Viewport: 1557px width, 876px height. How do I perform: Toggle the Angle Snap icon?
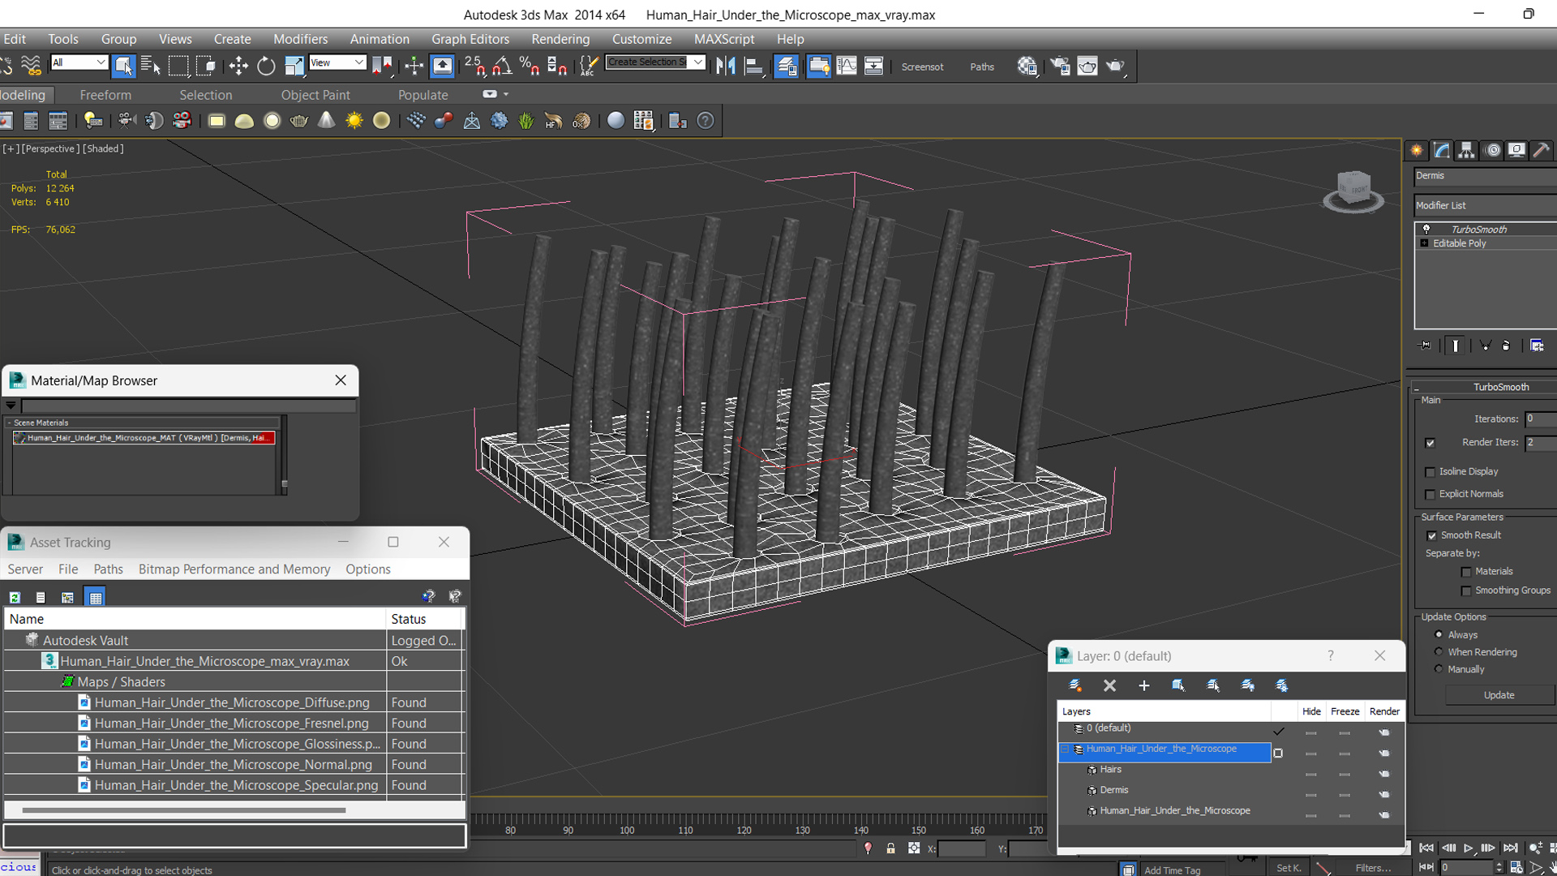pyautogui.click(x=503, y=66)
